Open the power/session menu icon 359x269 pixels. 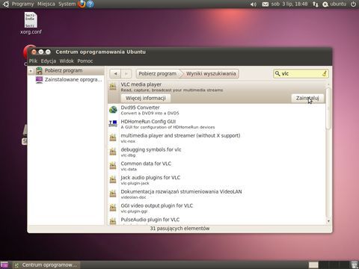[353, 4]
